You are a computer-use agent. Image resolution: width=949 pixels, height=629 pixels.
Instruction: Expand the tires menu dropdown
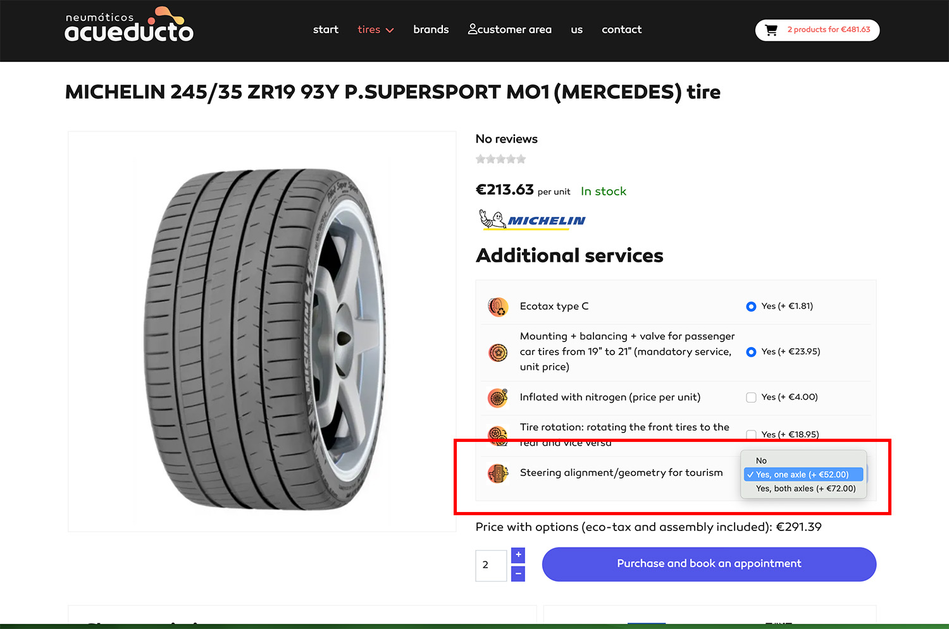375,30
